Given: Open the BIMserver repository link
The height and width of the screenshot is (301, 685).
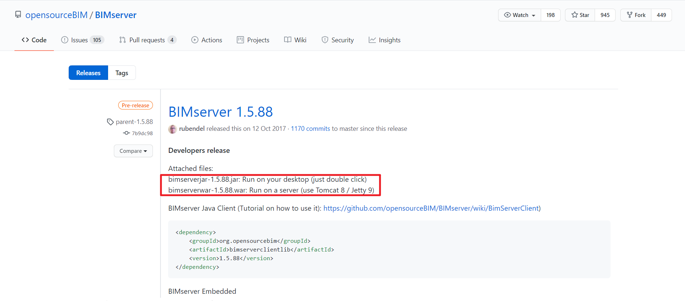Looking at the screenshot, I should pyautogui.click(x=116, y=15).
